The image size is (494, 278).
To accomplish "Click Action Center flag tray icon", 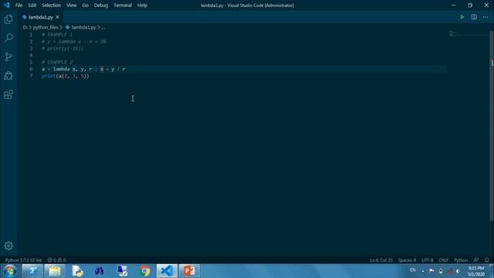I will [431, 271].
